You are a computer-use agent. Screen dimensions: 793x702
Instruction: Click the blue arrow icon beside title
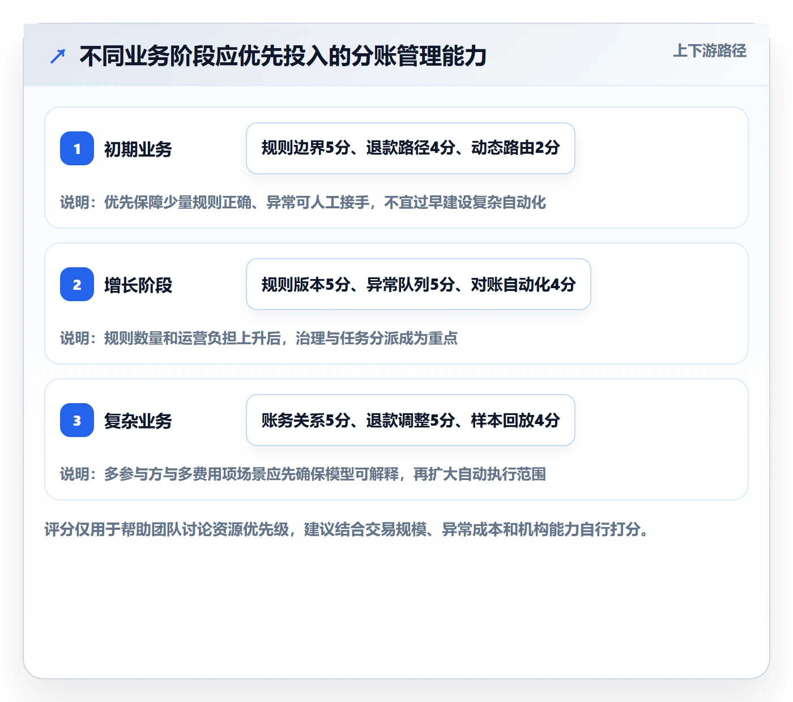click(58, 56)
